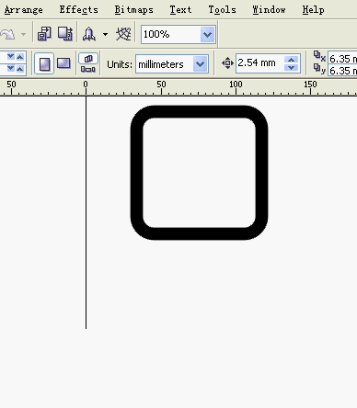The image size is (357, 408).
Task: Click the Export icon in toolbar
Action: (x=65, y=34)
